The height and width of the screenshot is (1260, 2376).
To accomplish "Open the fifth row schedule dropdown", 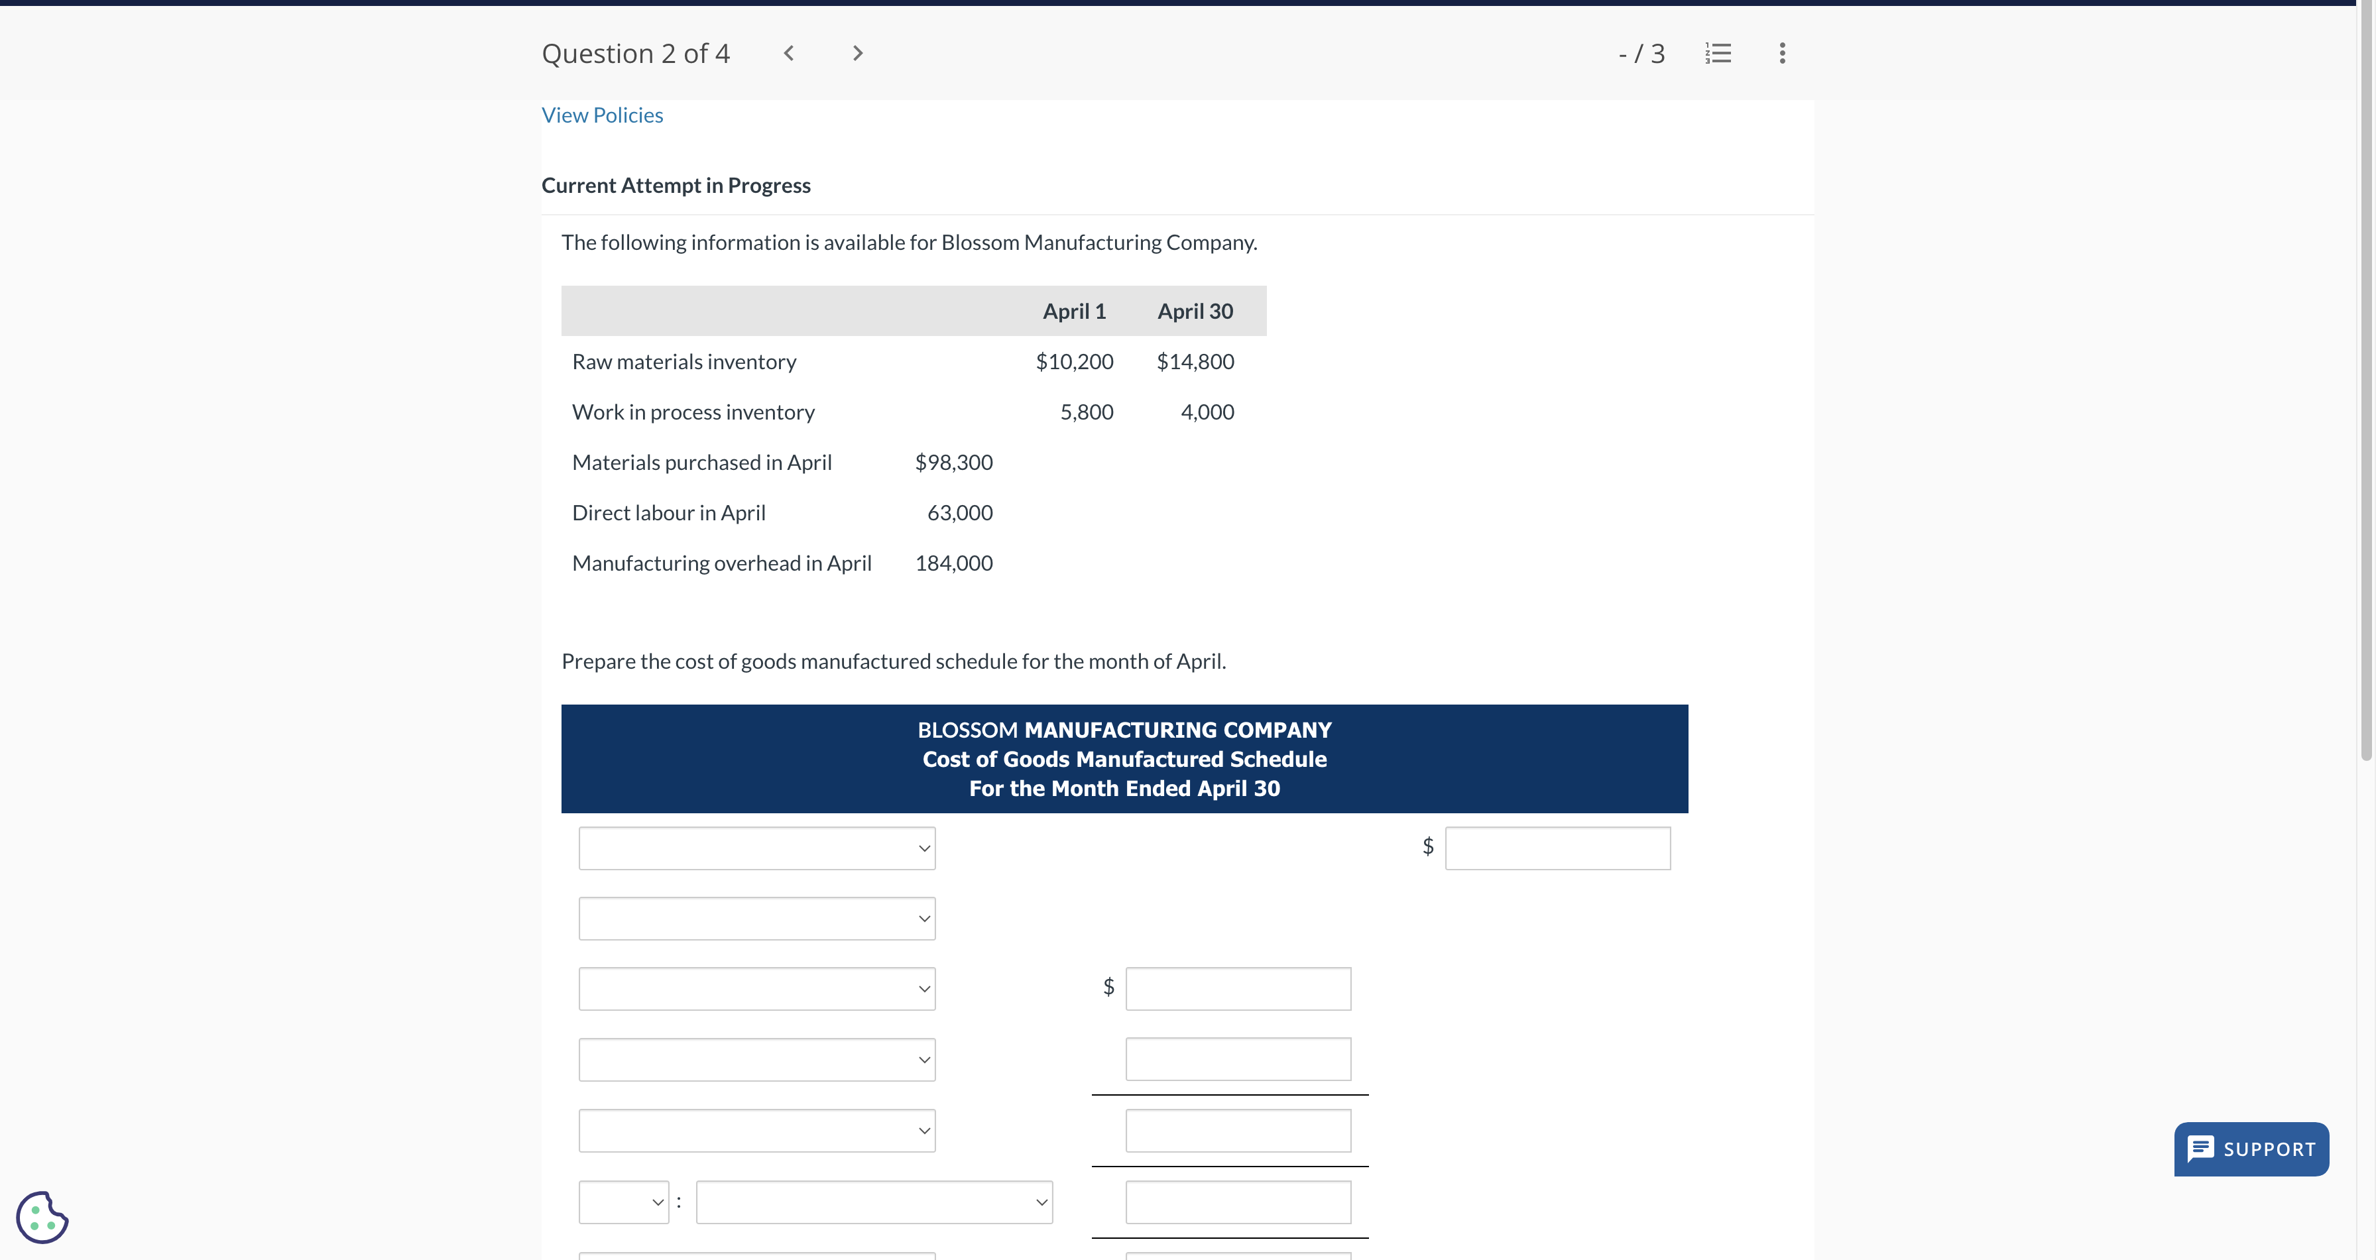I will click(x=756, y=1130).
